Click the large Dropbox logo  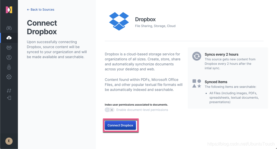[119, 21]
